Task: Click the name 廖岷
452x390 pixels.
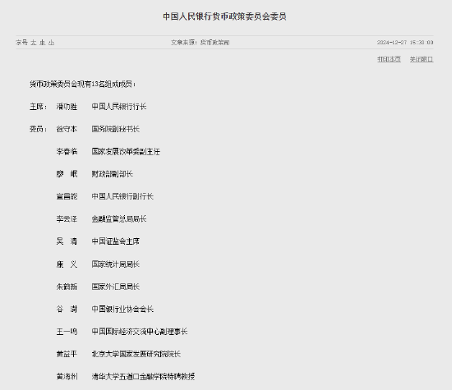Action: (x=67, y=174)
